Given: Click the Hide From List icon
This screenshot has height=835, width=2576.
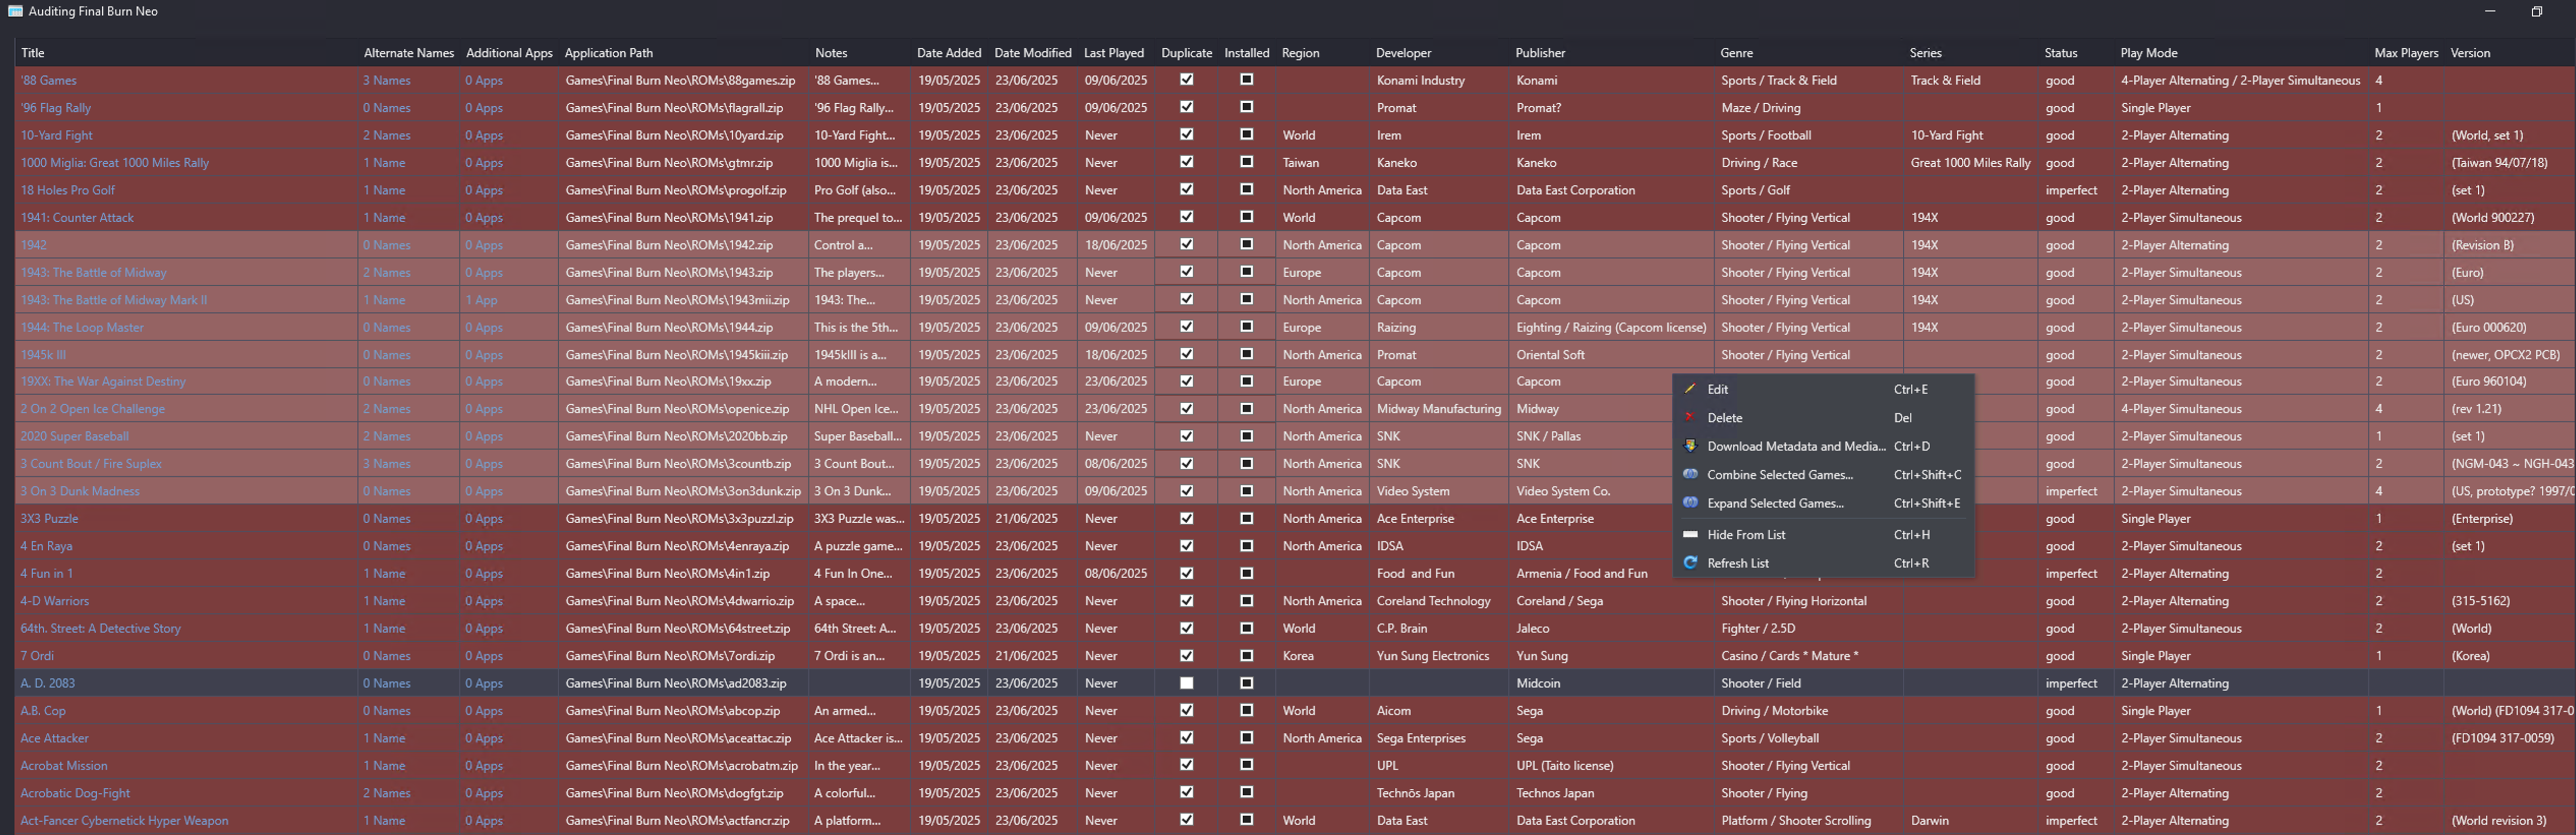Looking at the screenshot, I should [x=1690, y=534].
